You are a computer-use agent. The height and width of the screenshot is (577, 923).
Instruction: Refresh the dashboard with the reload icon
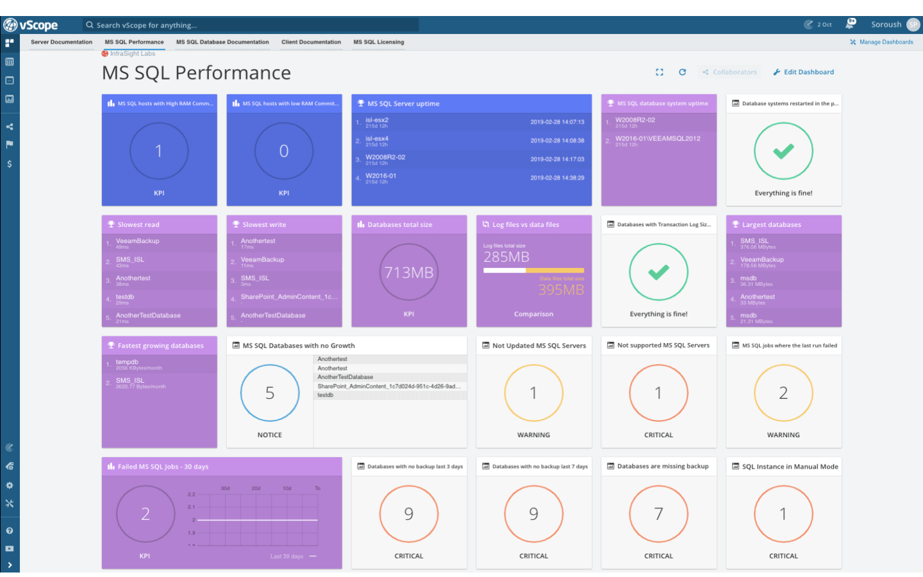point(683,72)
